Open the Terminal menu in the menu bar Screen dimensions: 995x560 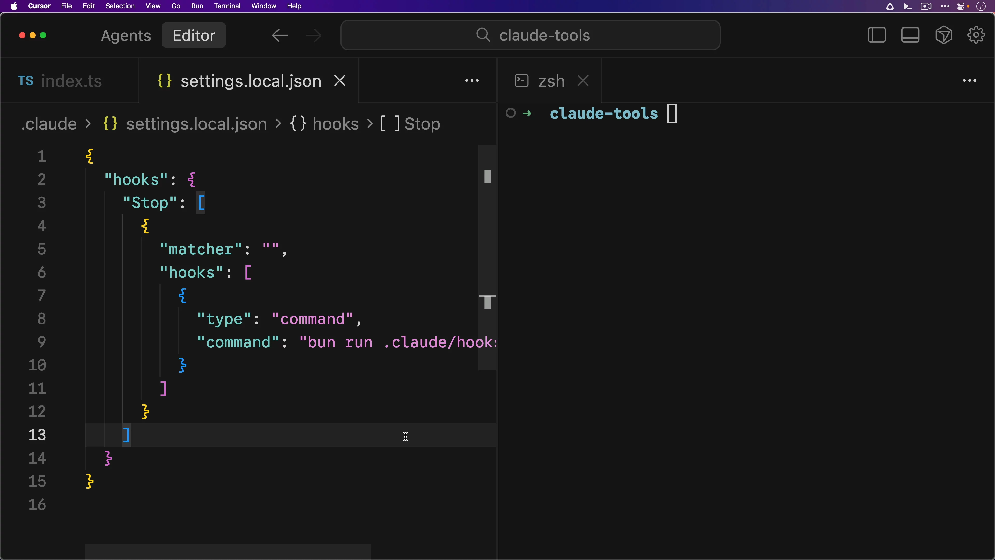[x=227, y=6]
